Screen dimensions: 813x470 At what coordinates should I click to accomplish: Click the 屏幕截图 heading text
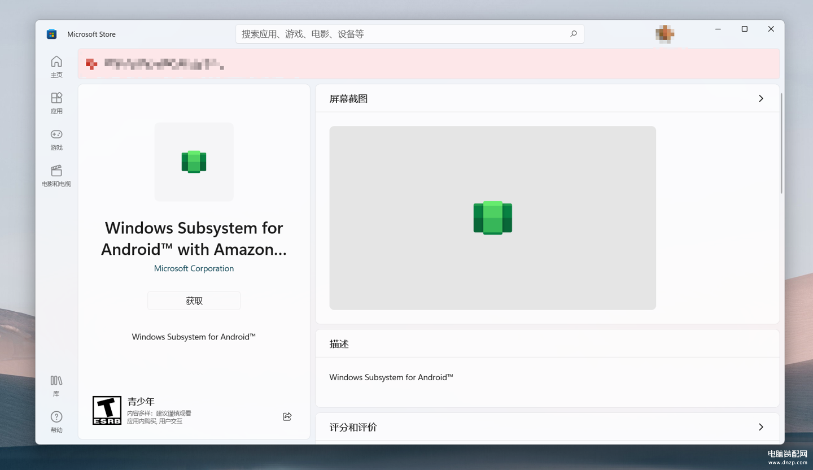point(348,98)
